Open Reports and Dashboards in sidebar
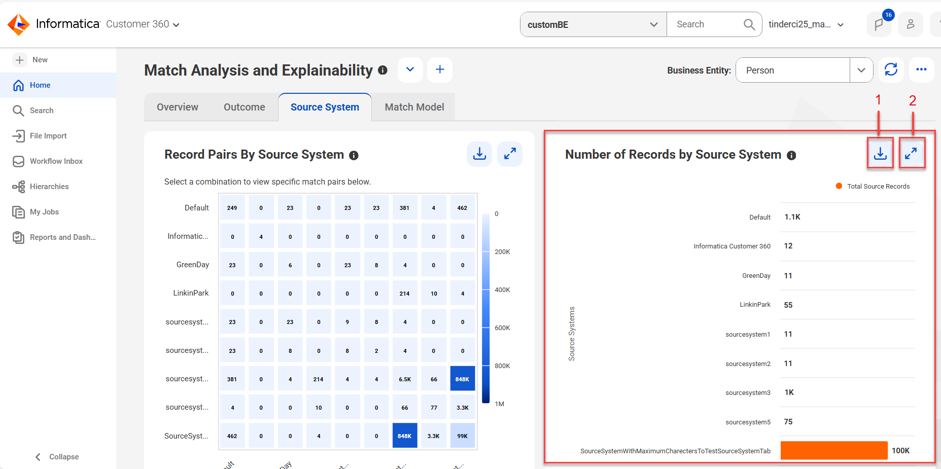The height and width of the screenshot is (469, 941). click(58, 237)
